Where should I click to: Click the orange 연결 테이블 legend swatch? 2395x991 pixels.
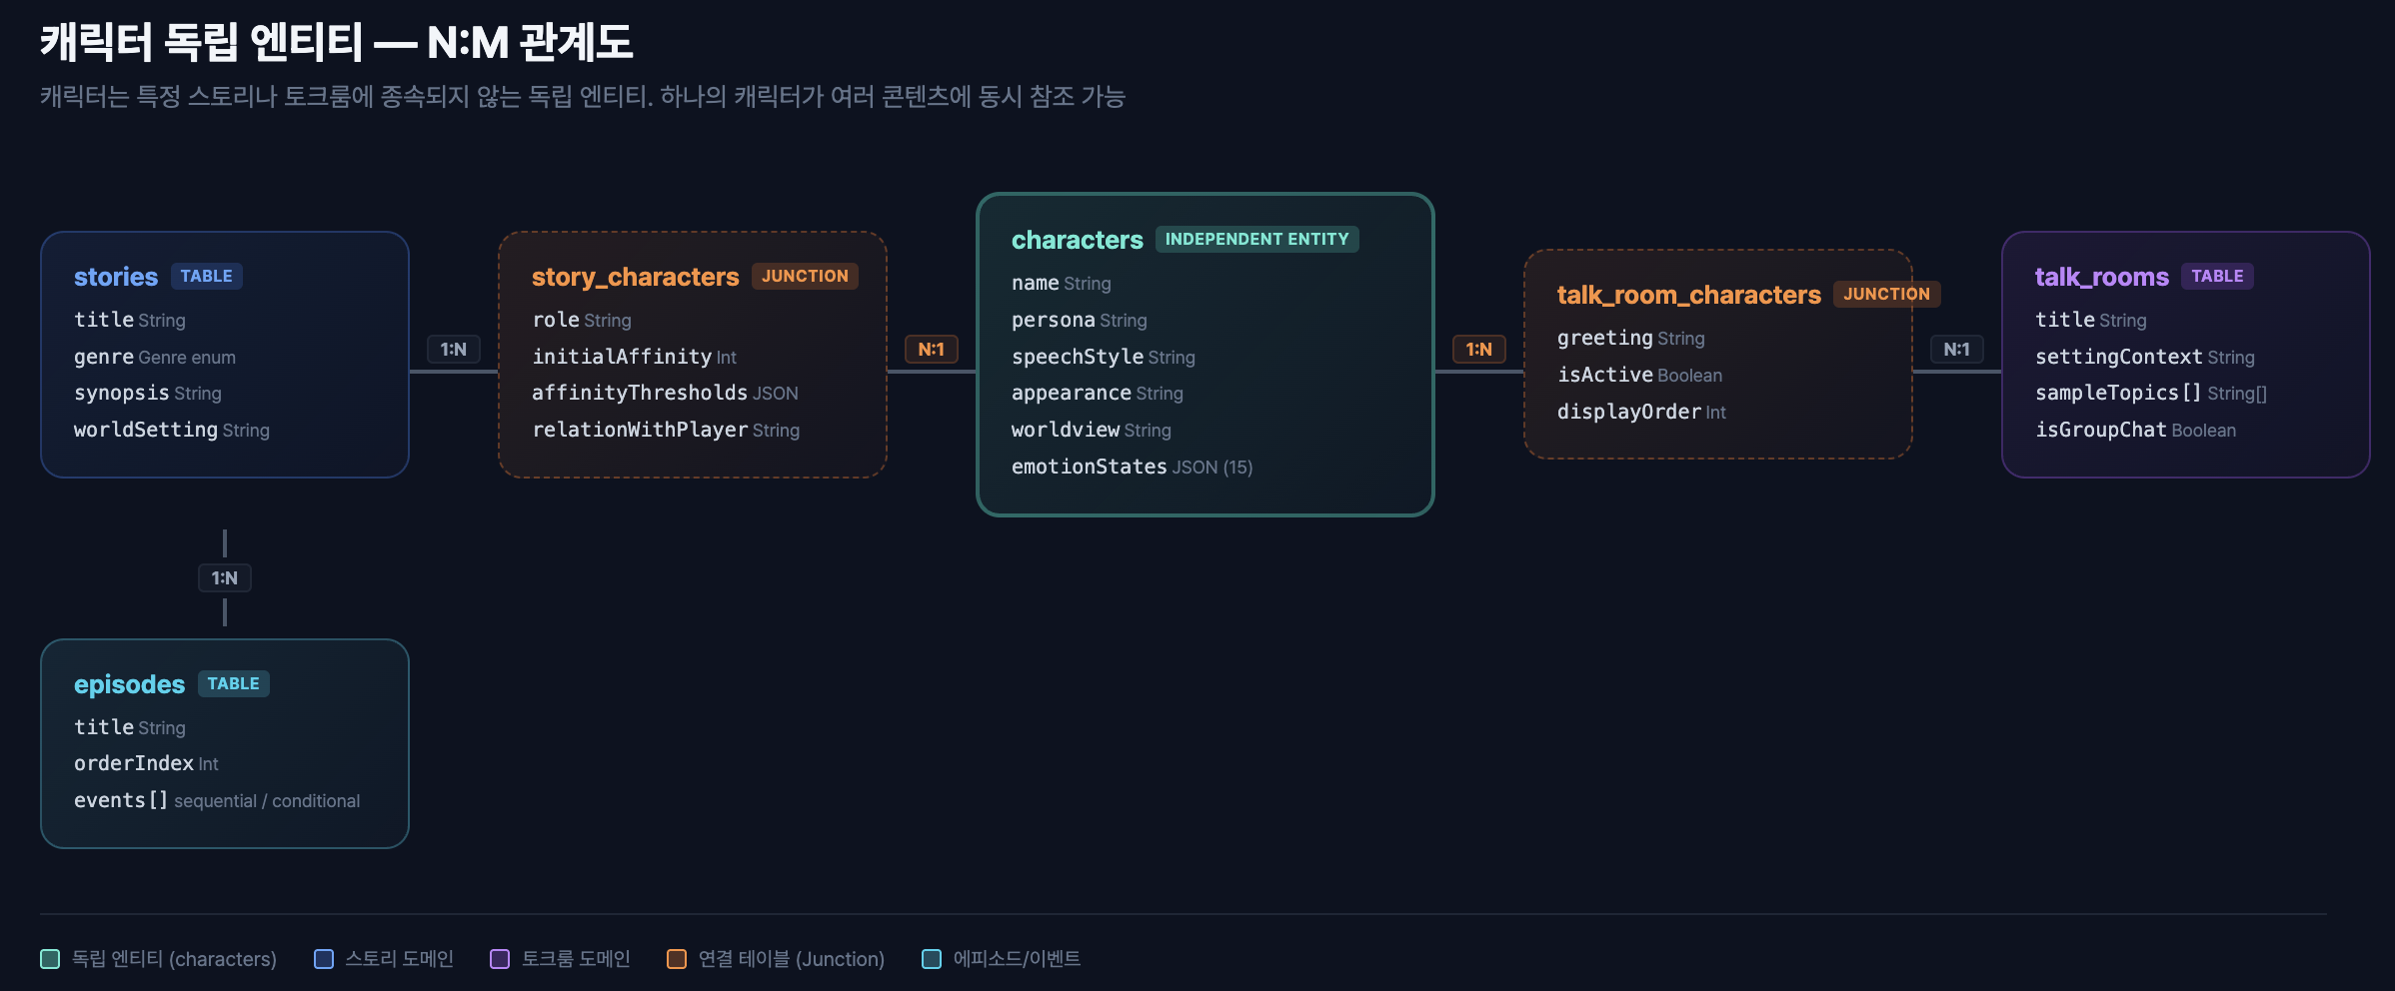677,959
